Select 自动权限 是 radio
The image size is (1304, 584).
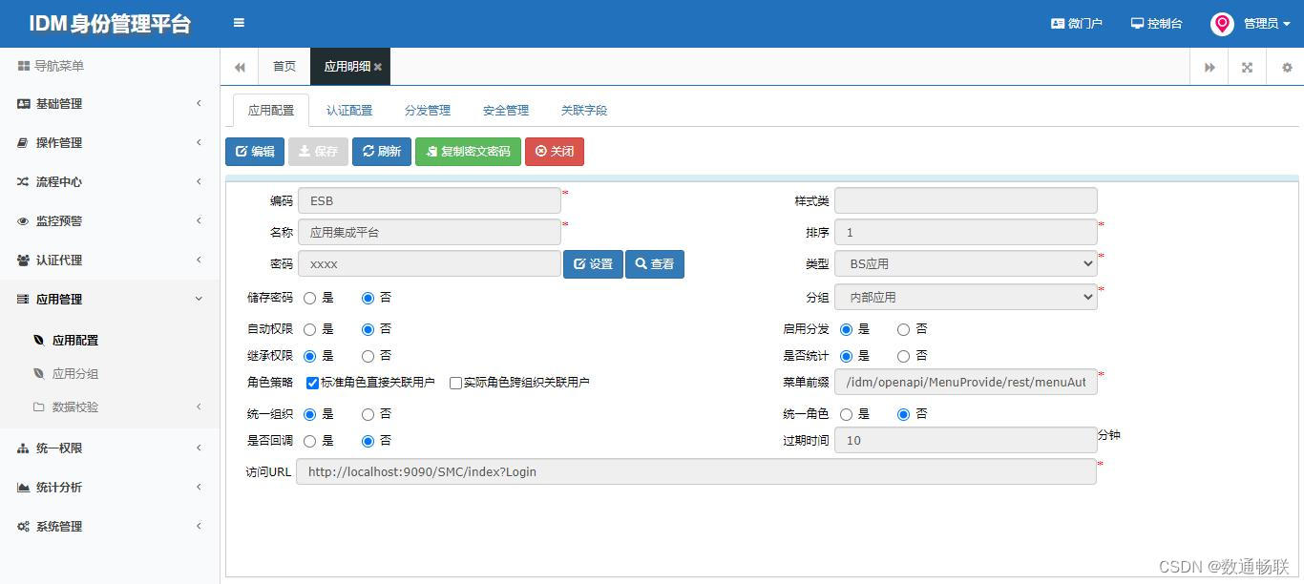coord(309,329)
